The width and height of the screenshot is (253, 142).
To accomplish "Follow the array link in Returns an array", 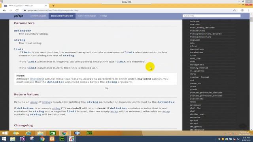I will tap(34, 102).
